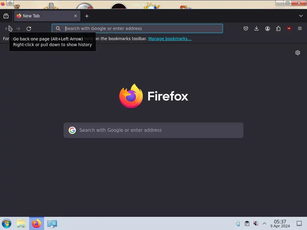Open the Firefox account menu
This screenshot has width=307, height=230.
coord(267,28)
